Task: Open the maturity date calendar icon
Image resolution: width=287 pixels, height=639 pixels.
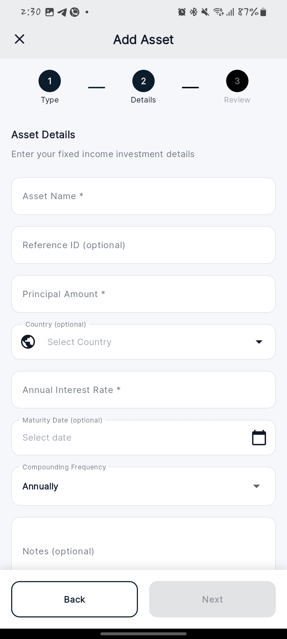Action: tap(259, 437)
